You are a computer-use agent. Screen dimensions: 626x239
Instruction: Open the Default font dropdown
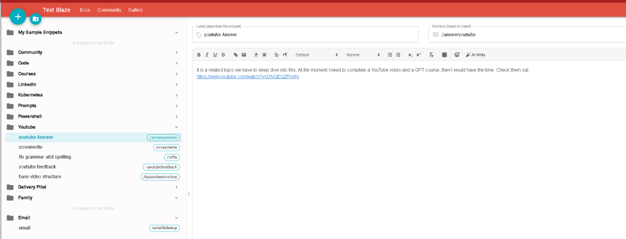tap(317, 55)
